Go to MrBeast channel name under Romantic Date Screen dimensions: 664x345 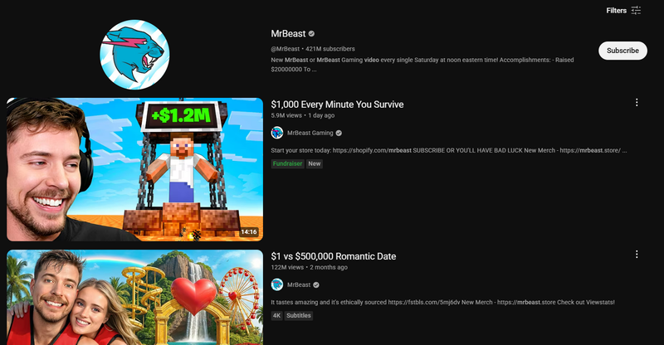coord(299,285)
